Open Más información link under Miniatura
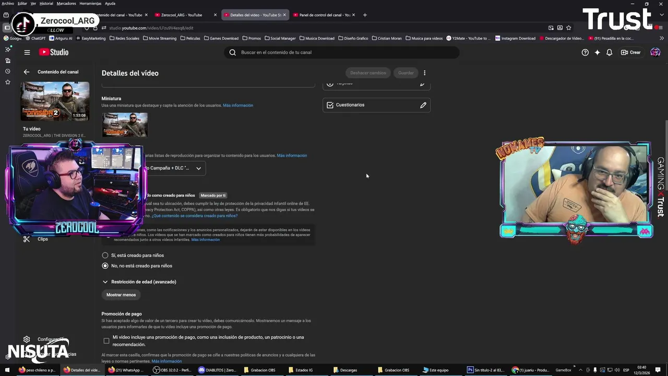 [238, 105]
